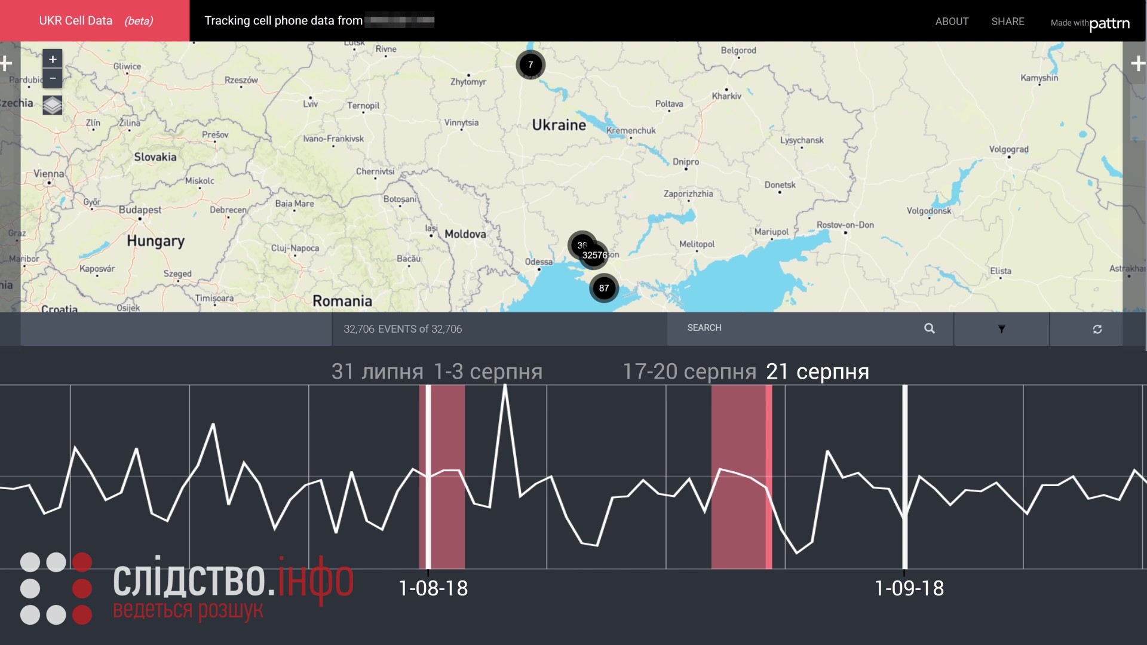The width and height of the screenshot is (1147, 645).
Task: Click the UKR Cell Data title
Action: 96,21
